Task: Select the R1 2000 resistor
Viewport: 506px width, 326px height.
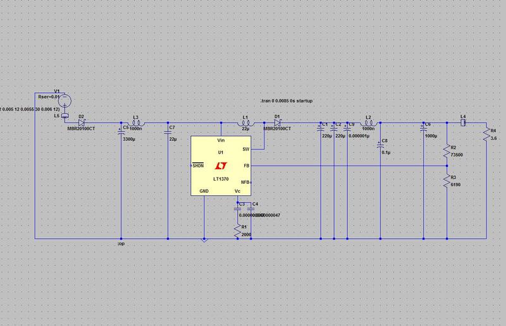Action: 238,231
